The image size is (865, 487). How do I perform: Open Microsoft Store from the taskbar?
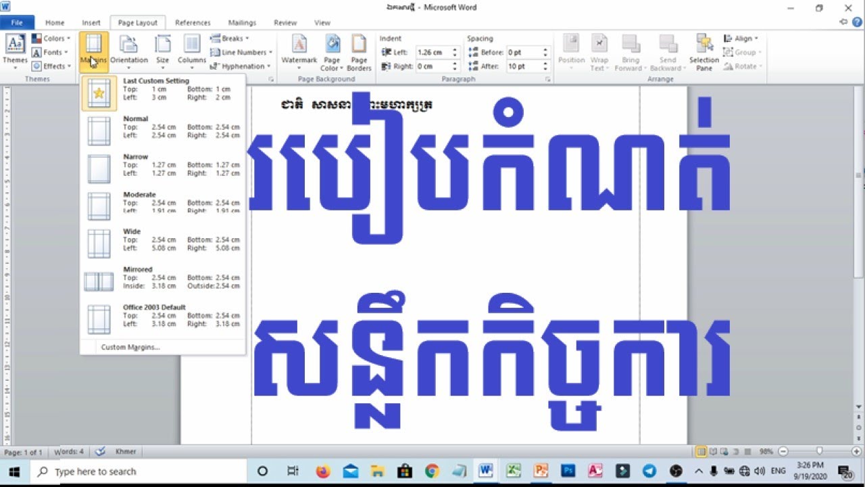(x=404, y=471)
